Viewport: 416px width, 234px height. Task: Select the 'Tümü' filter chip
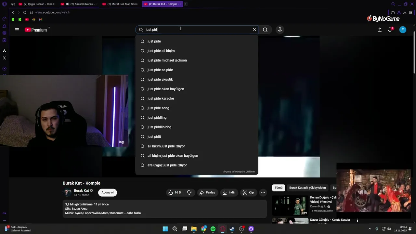279,188
